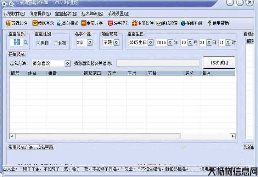258x177 pixels.
Task: Click the magnifier icon beside surname field
Action: click(x=26, y=42)
